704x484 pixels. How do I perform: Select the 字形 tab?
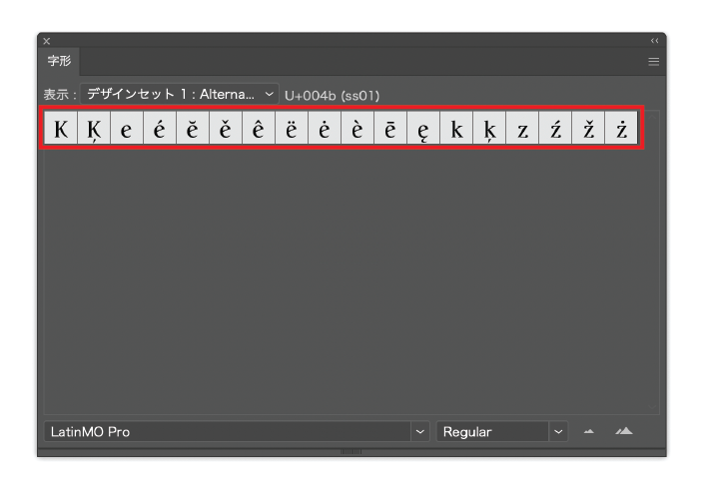60,62
